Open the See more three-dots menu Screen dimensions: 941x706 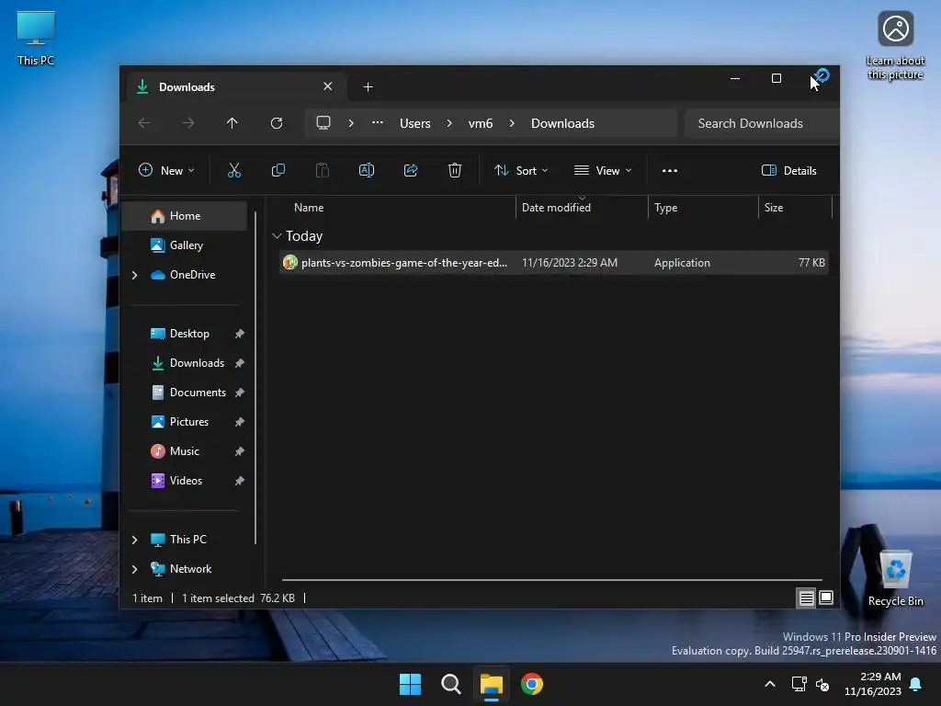pyautogui.click(x=670, y=170)
